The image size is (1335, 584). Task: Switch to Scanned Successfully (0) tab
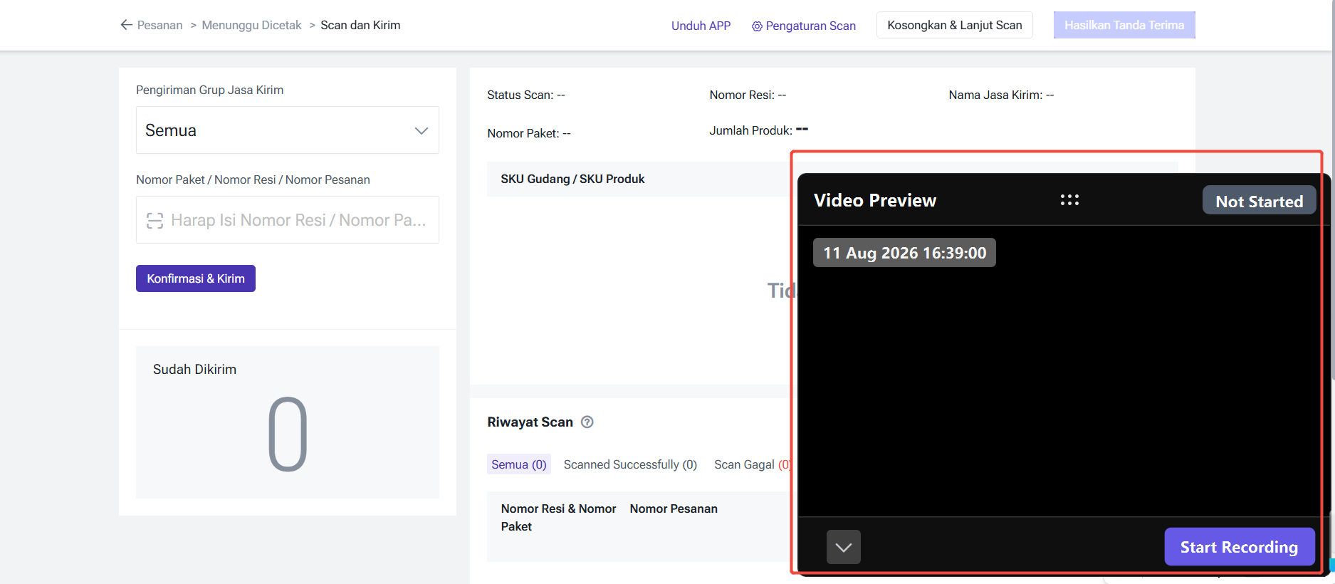click(x=630, y=464)
